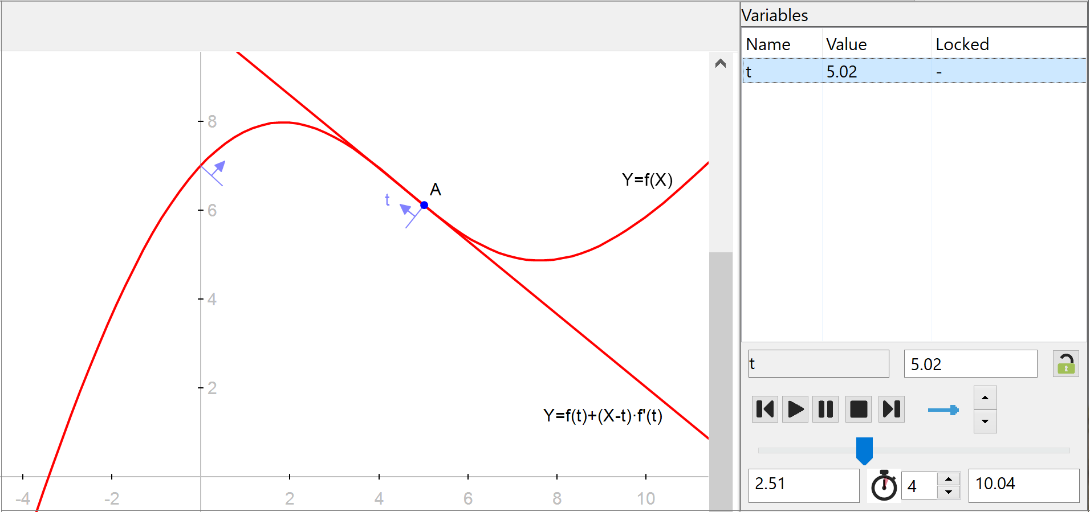Screen dimensions: 1090x512
Task: Select point A on the curve
Action: [x=424, y=205]
